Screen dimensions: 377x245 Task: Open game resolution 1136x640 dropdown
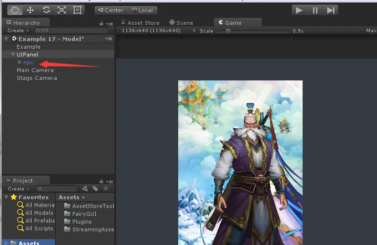(x=158, y=31)
